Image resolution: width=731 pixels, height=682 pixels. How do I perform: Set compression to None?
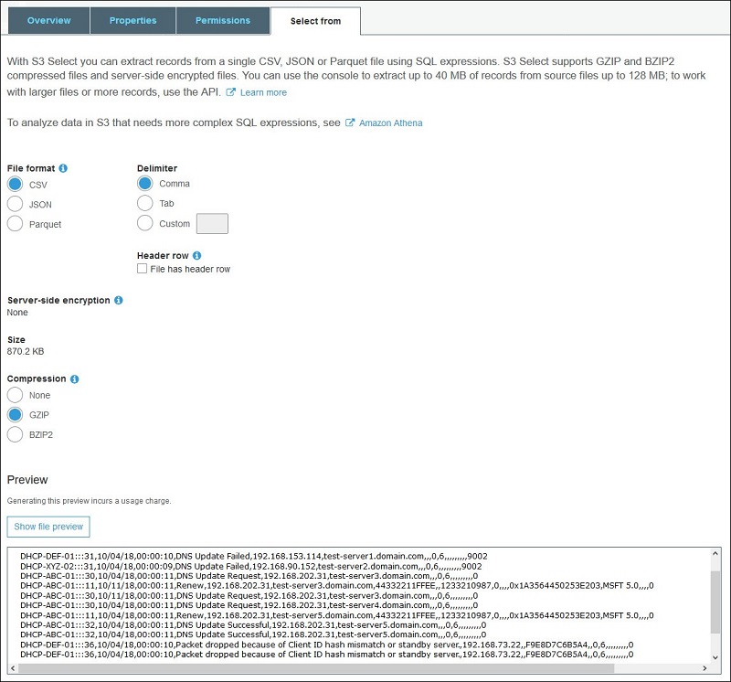click(x=15, y=395)
